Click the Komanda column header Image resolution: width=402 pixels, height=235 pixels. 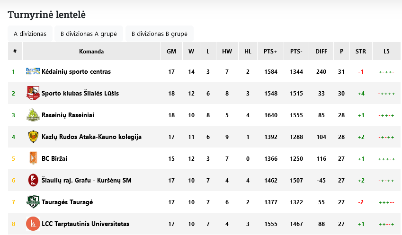91,51
